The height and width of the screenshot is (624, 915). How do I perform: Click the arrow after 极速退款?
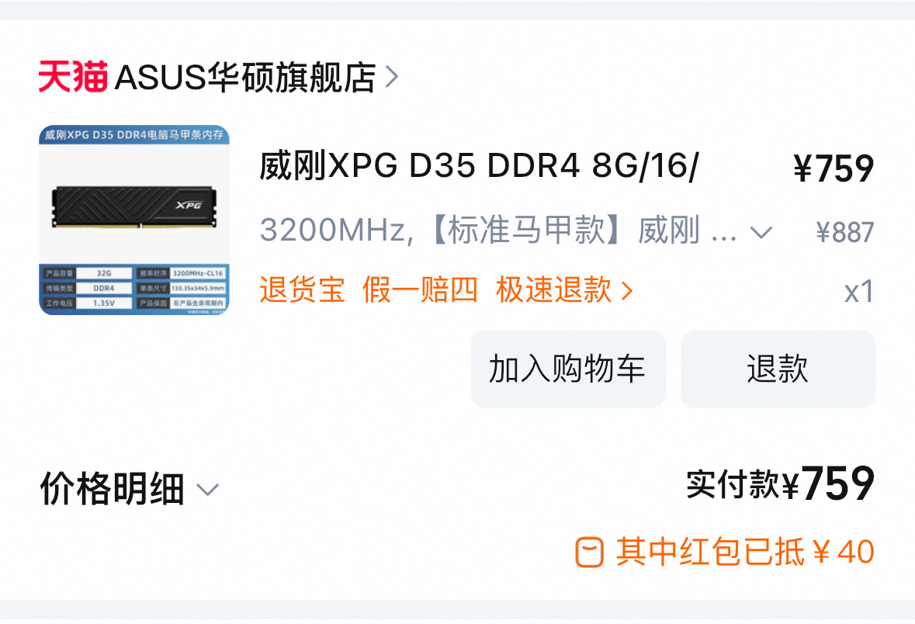(x=627, y=290)
